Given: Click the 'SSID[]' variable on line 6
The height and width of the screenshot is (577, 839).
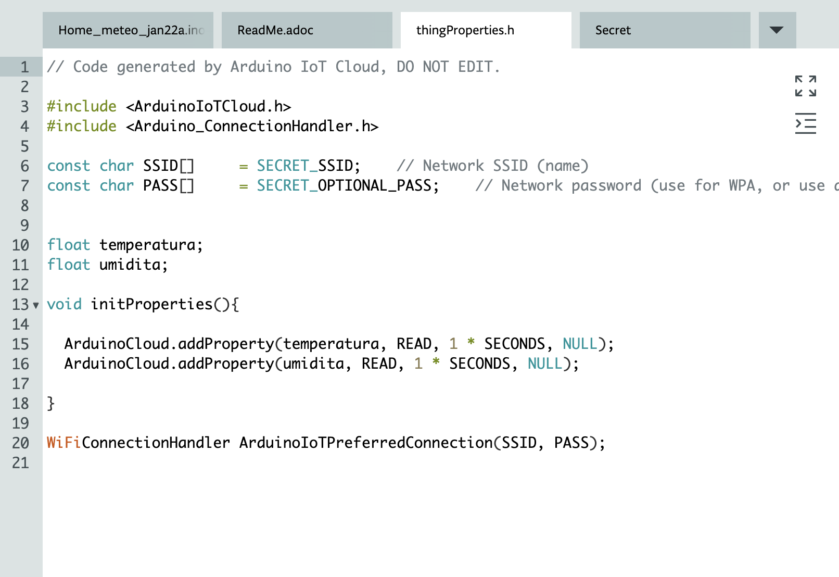Looking at the screenshot, I should point(169,166).
